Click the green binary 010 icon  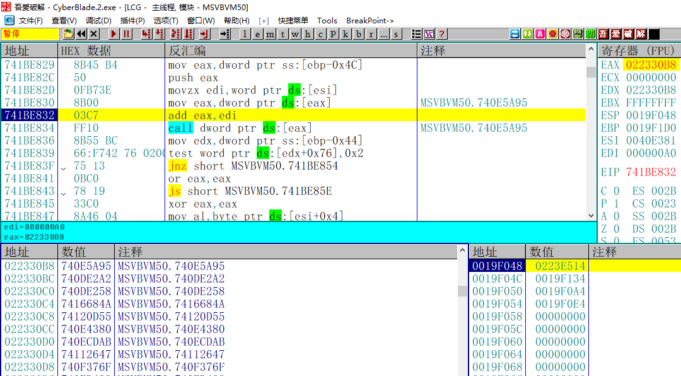point(578,34)
